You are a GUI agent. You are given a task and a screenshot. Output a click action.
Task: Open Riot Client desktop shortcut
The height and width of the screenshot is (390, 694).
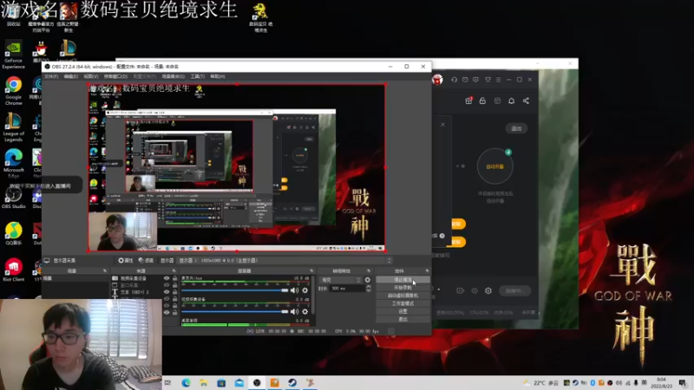pyautogui.click(x=13, y=270)
